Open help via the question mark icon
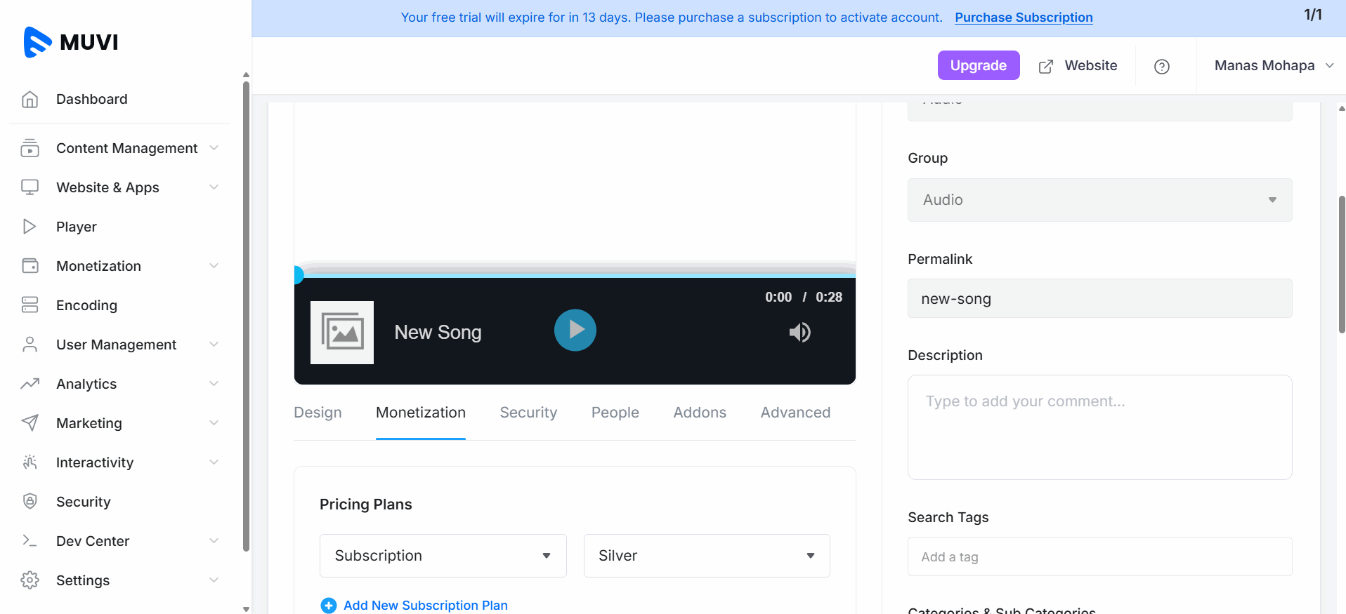This screenshot has width=1346, height=614. pos(1161,67)
